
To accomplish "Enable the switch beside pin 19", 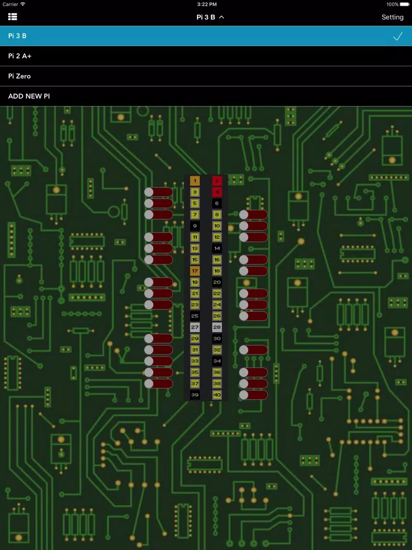I will (x=158, y=282).
